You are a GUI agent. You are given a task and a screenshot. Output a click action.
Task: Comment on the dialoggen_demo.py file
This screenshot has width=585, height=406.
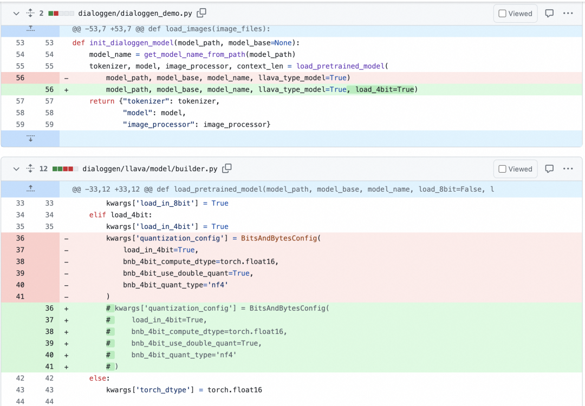point(549,14)
